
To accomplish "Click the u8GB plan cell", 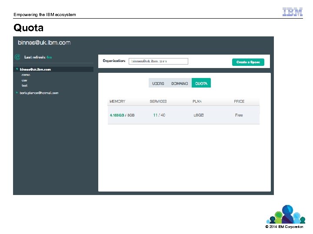I will tap(199, 115).
